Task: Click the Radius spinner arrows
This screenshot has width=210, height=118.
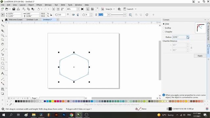Action: (188, 37)
